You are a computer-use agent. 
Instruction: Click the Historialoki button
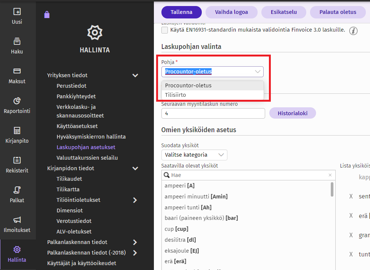(x=293, y=113)
